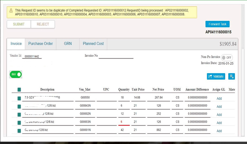Uncheck the row checkbox for G00001N
This screenshot has width=247, height=144.
coord(19,131)
